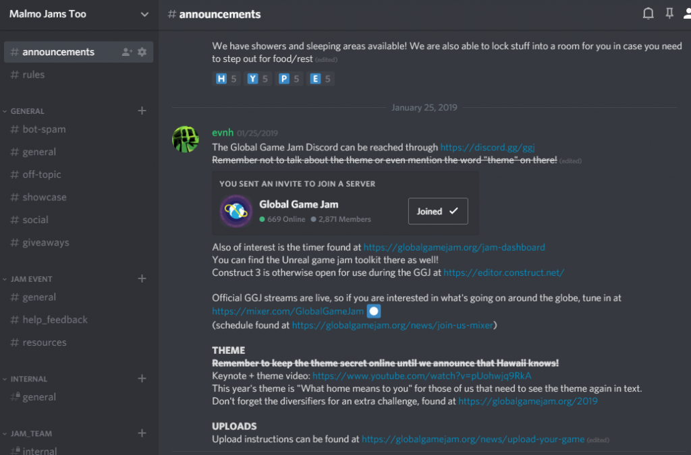Image resolution: width=691 pixels, height=455 pixels.
Task: Click the notification bell icon
Action: (x=648, y=13)
